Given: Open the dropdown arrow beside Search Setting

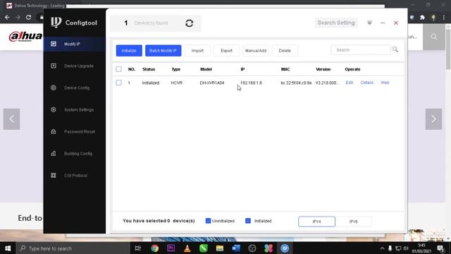Looking at the screenshot, I should coord(369,23).
